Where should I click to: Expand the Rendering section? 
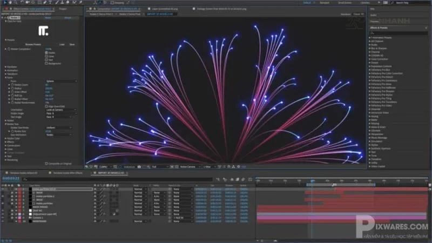pyautogui.click(x=5, y=160)
